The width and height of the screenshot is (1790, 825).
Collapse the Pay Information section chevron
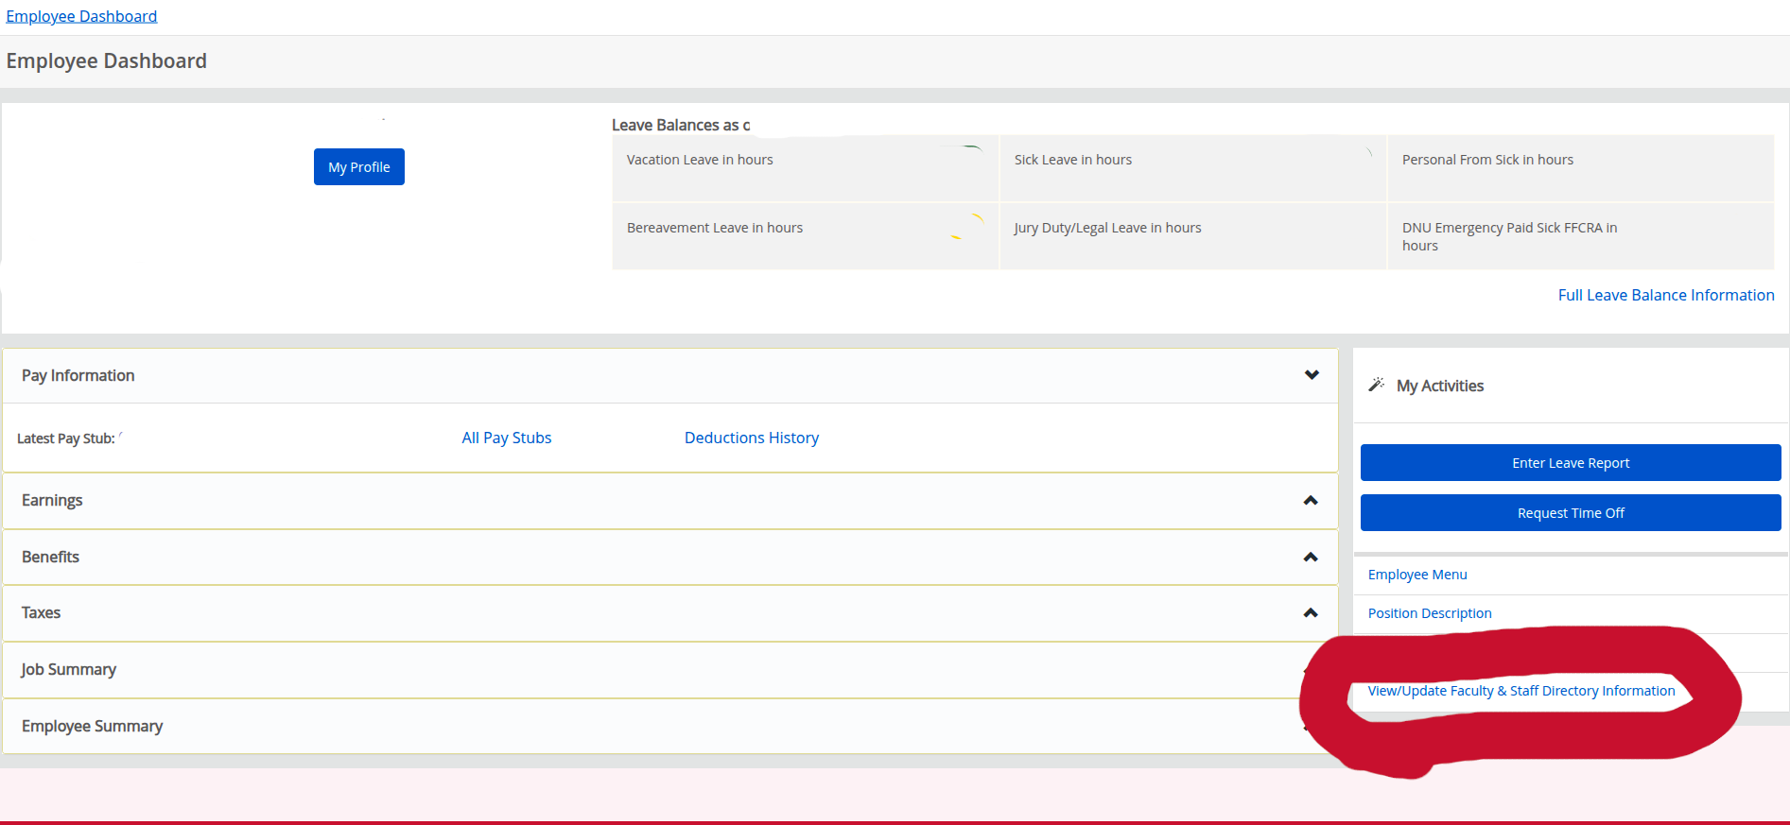tap(1311, 375)
